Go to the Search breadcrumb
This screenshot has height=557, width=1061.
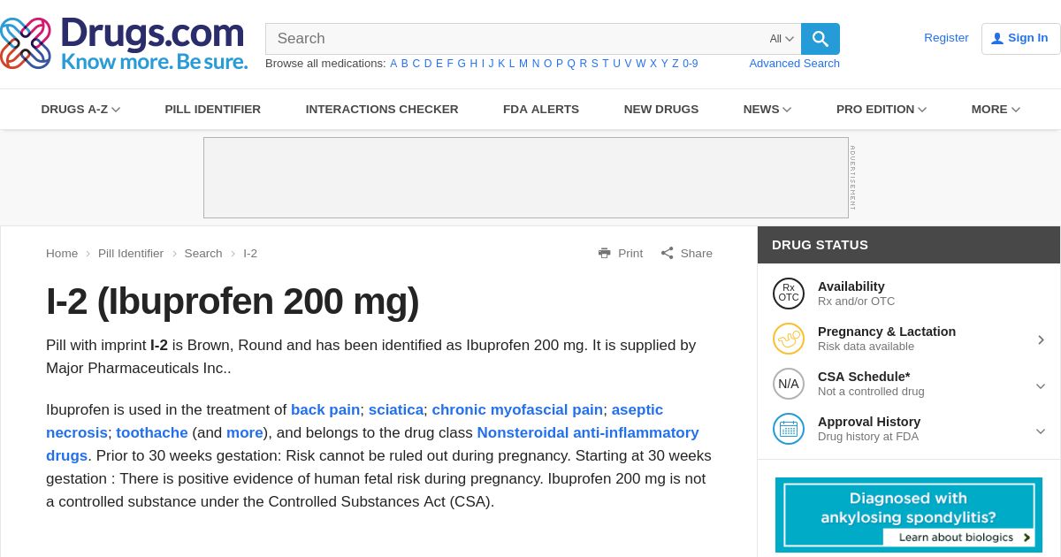click(x=203, y=254)
